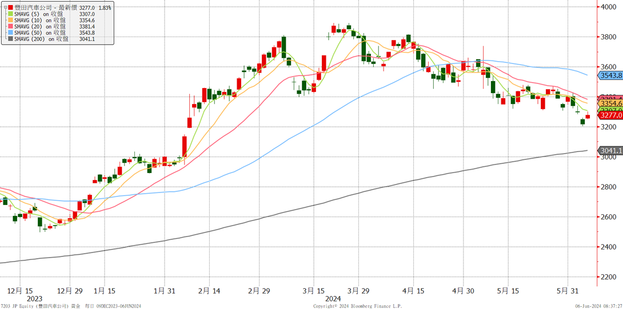The height and width of the screenshot is (309, 623).
Task: Click the gray SMAVG (200) color swatch
Action: coord(10,39)
